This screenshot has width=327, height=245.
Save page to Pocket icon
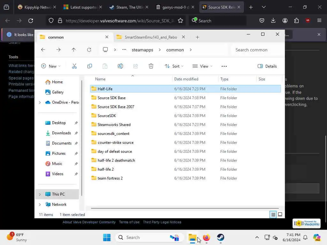click(262, 20)
